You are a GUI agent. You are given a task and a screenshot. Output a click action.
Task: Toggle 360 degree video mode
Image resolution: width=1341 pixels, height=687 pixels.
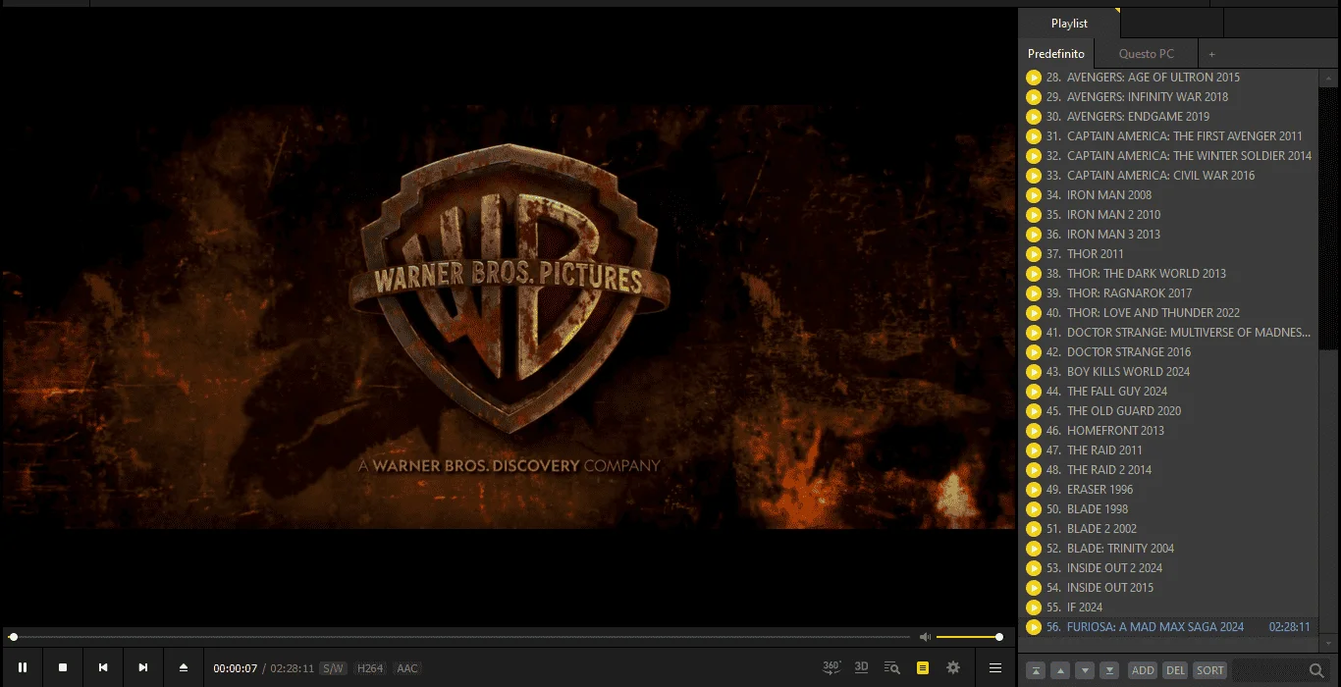[831, 667]
